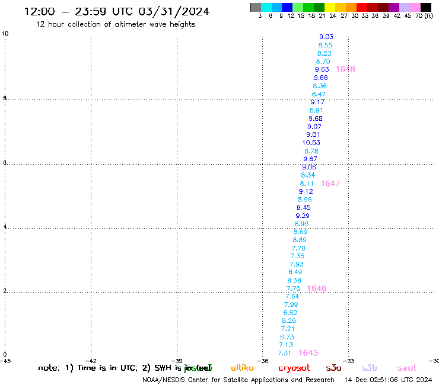Click the wave height reading 8.91
Screen dimensions: 439x385
[x=316, y=110]
